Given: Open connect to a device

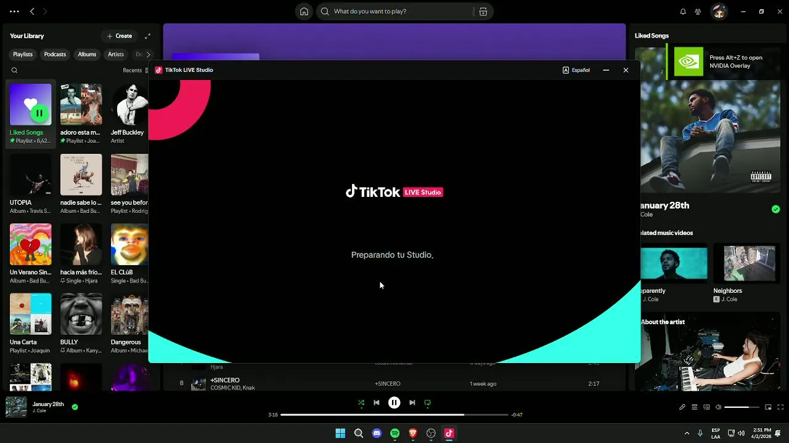Looking at the screenshot, I should [x=706, y=407].
